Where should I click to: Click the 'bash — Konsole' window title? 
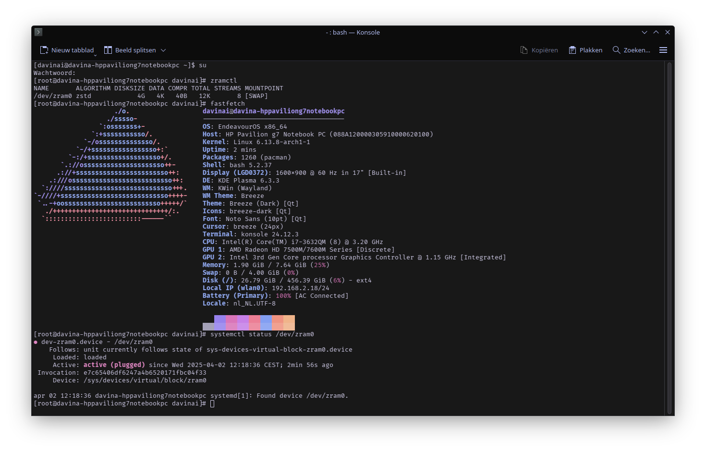(353, 32)
